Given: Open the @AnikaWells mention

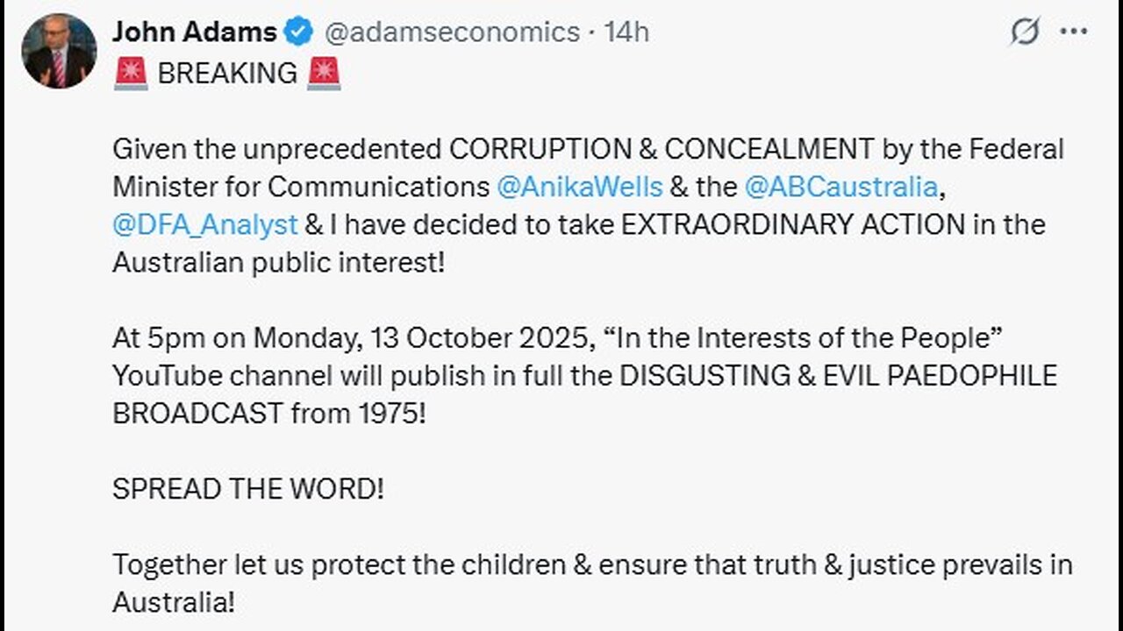Looking at the screenshot, I should click(580, 187).
